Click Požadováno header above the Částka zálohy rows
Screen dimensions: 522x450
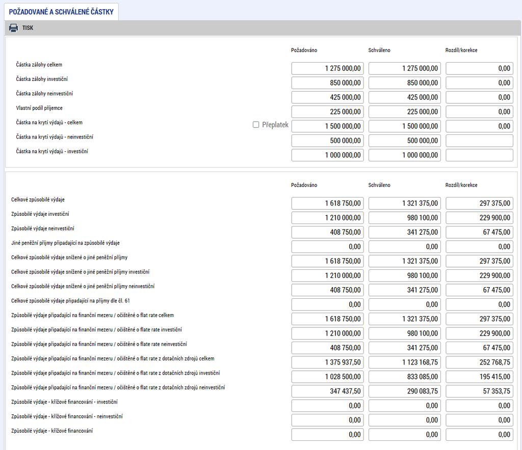[304, 50]
